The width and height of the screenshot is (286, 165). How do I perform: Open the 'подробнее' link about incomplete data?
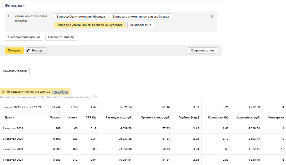[60, 92]
